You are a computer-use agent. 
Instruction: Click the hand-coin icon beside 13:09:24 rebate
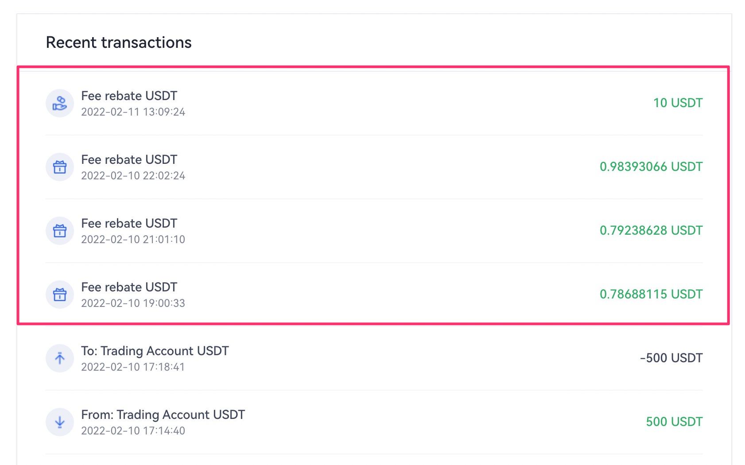(x=60, y=103)
